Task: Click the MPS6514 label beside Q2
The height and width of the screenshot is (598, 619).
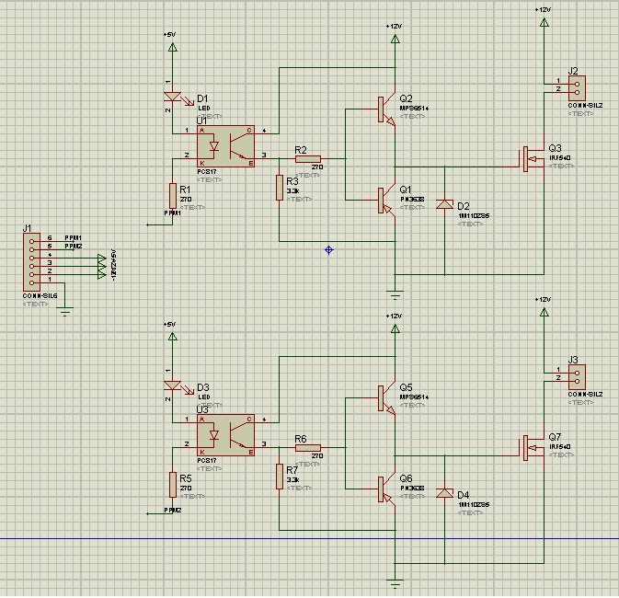Action: click(414, 108)
